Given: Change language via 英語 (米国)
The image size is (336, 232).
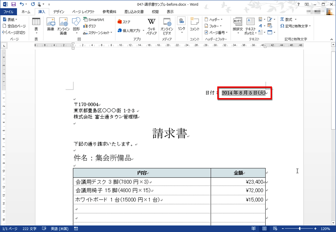Looking at the screenshot, I should pos(60,228).
